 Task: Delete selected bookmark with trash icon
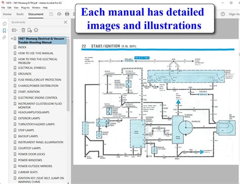pyautogui.click(x=23, y=30)
